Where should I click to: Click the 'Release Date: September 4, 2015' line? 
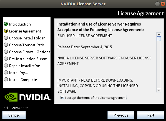click(85, 47)
